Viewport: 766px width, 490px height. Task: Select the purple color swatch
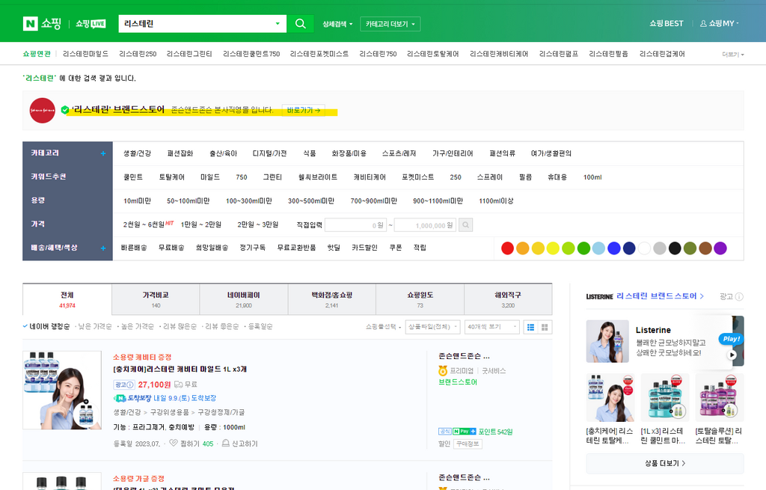pyautogui.click(x=720, y=248)
